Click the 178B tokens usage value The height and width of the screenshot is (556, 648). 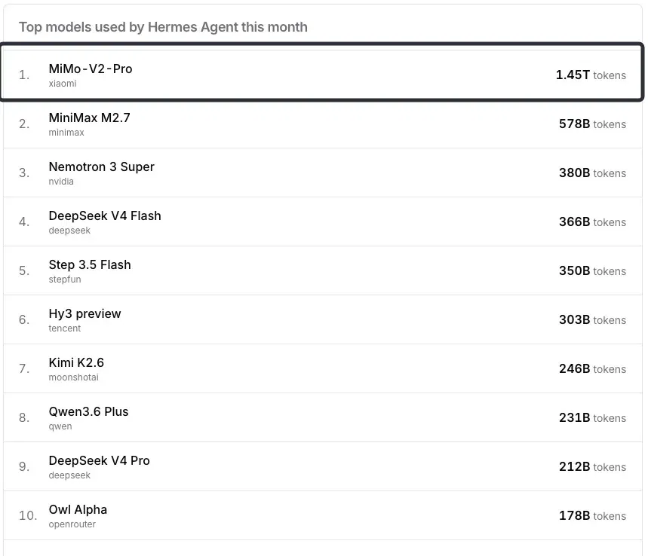click(592, 515)
